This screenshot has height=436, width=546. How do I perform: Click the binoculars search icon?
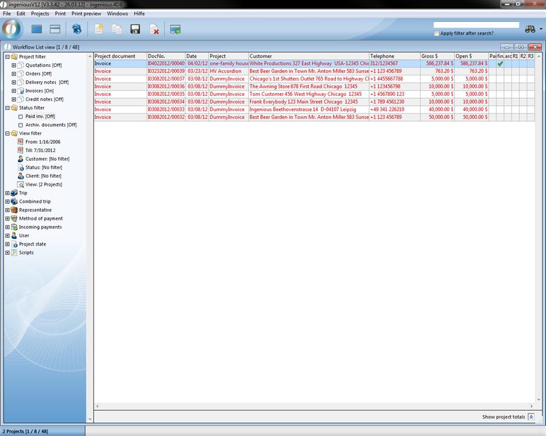pyautogui.click(x=530, y=29)
